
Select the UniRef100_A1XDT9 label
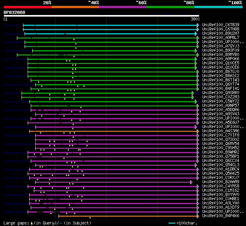tap(221, 207)
